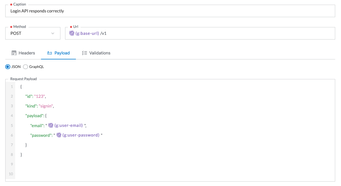Select the JSON radio button
The image size is (341, 186).
8,67
